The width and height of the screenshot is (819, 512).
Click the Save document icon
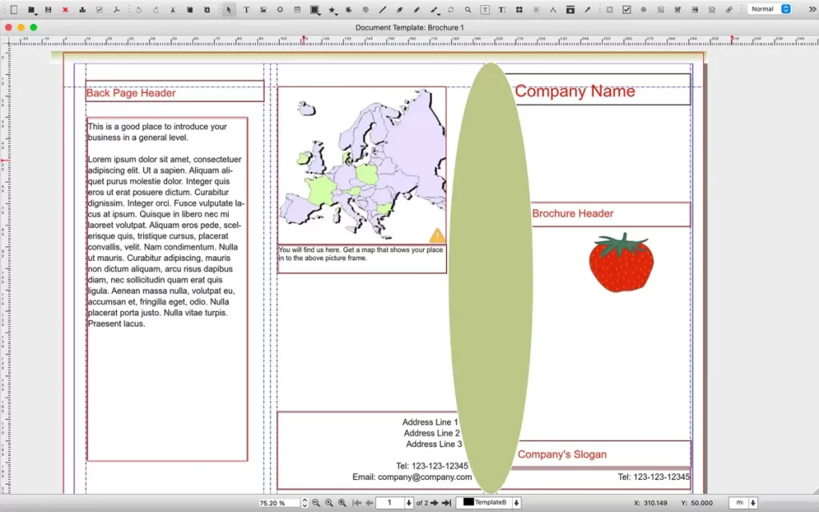(x=48, y=10)
